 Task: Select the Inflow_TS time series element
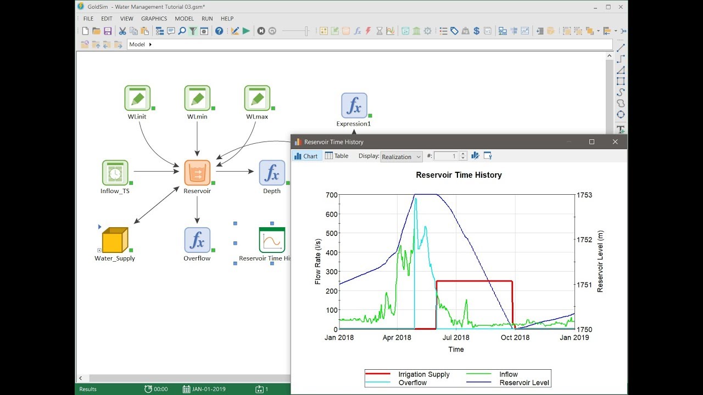pyautogui.click(x=115, y=173)
